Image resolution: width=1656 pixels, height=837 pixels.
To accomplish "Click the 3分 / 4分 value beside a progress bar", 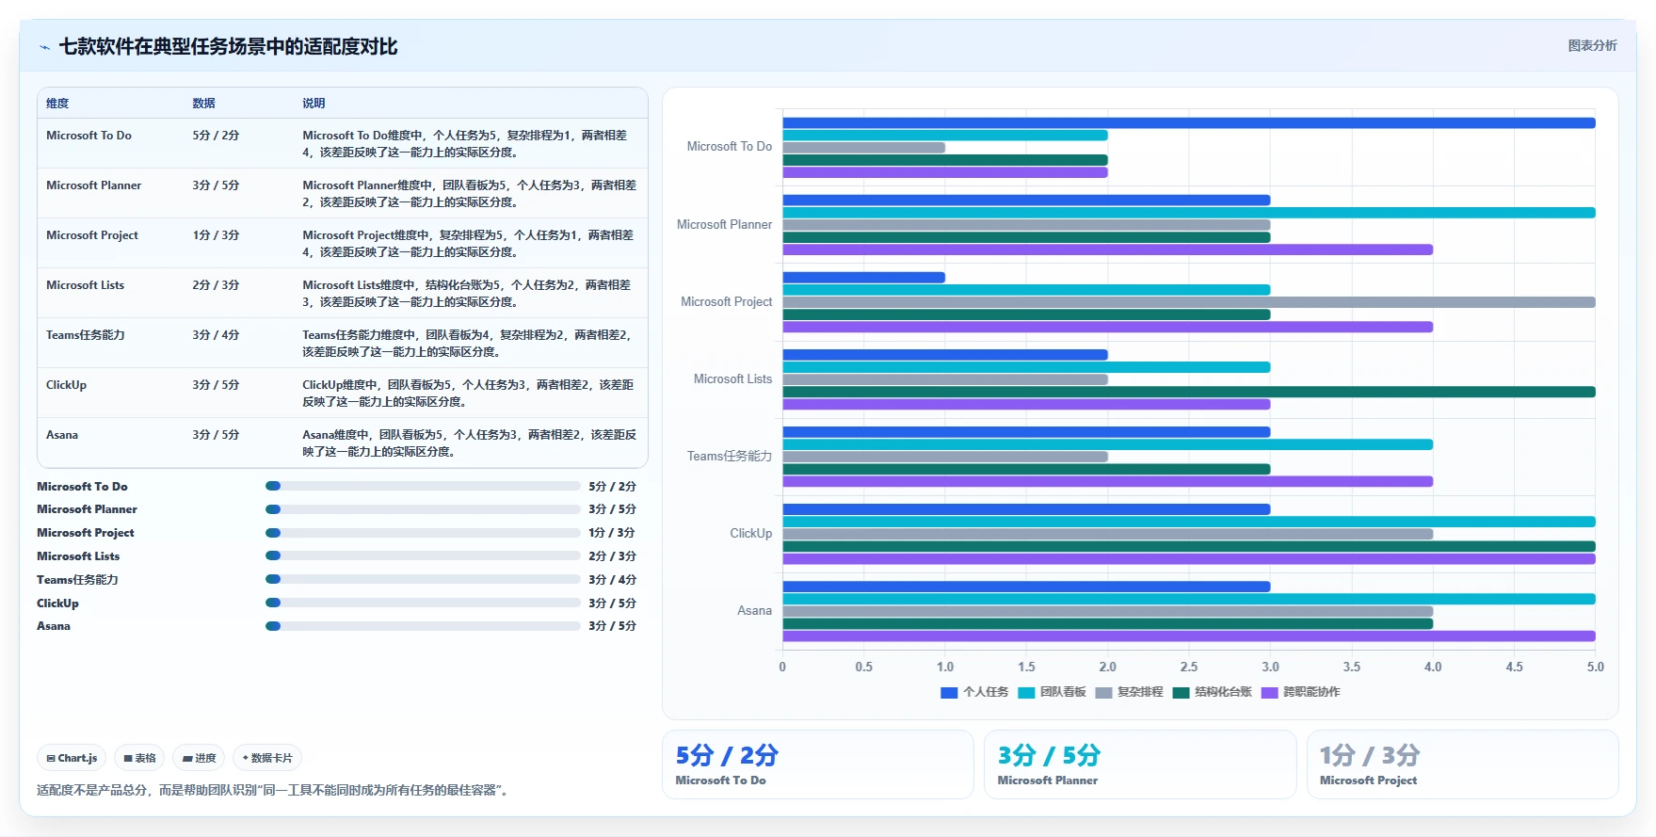I will (x=612, y=580).
